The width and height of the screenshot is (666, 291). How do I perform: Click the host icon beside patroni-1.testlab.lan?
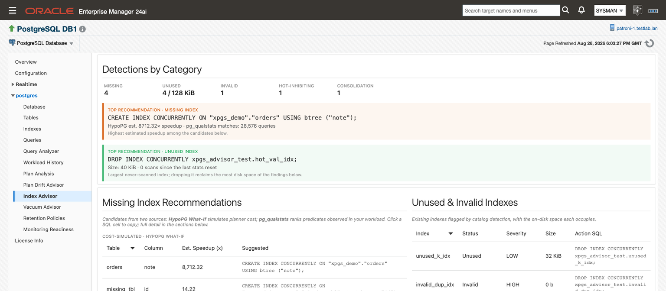pyautogui.click(x=612, y=28)
